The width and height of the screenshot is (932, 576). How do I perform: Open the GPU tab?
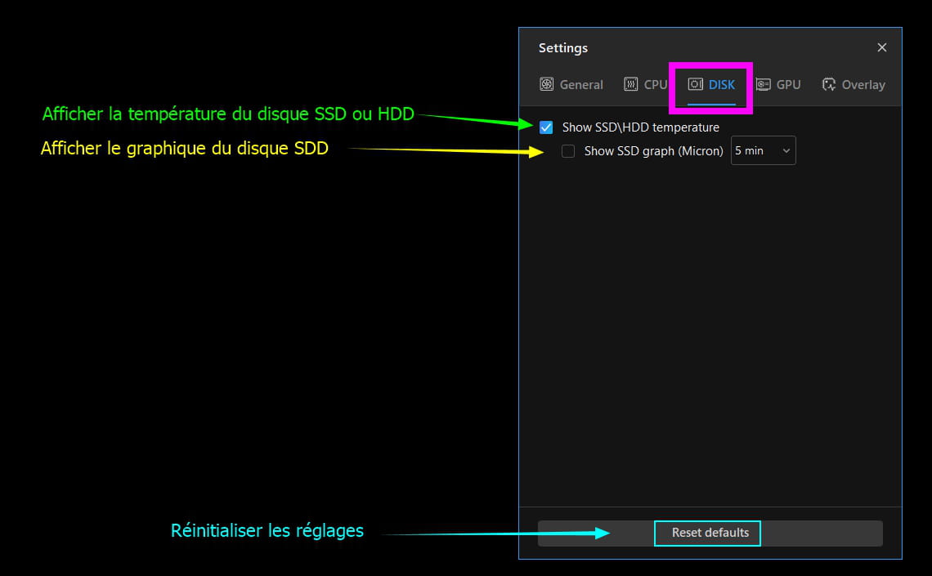coord(788,84)
